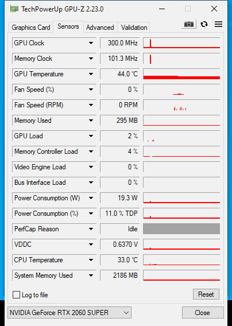Expand the Memory Used sensor dropdown
Image resolution: width=232 pixels, height=326 pixels.
click(x=91, y=121)
